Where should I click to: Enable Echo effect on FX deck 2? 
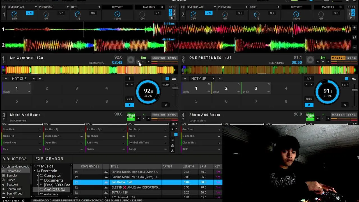(x=272, y=13)
